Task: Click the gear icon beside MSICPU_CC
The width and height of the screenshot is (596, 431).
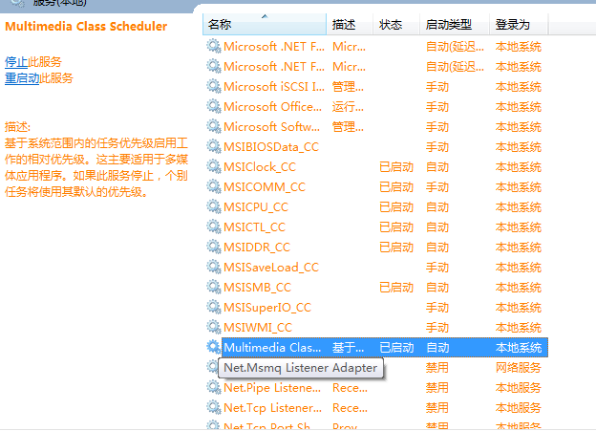Action: coord(214,207)
